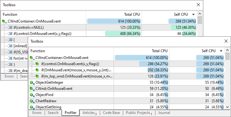Click scroll up arrow in front Toolbox

coord(228,50)
